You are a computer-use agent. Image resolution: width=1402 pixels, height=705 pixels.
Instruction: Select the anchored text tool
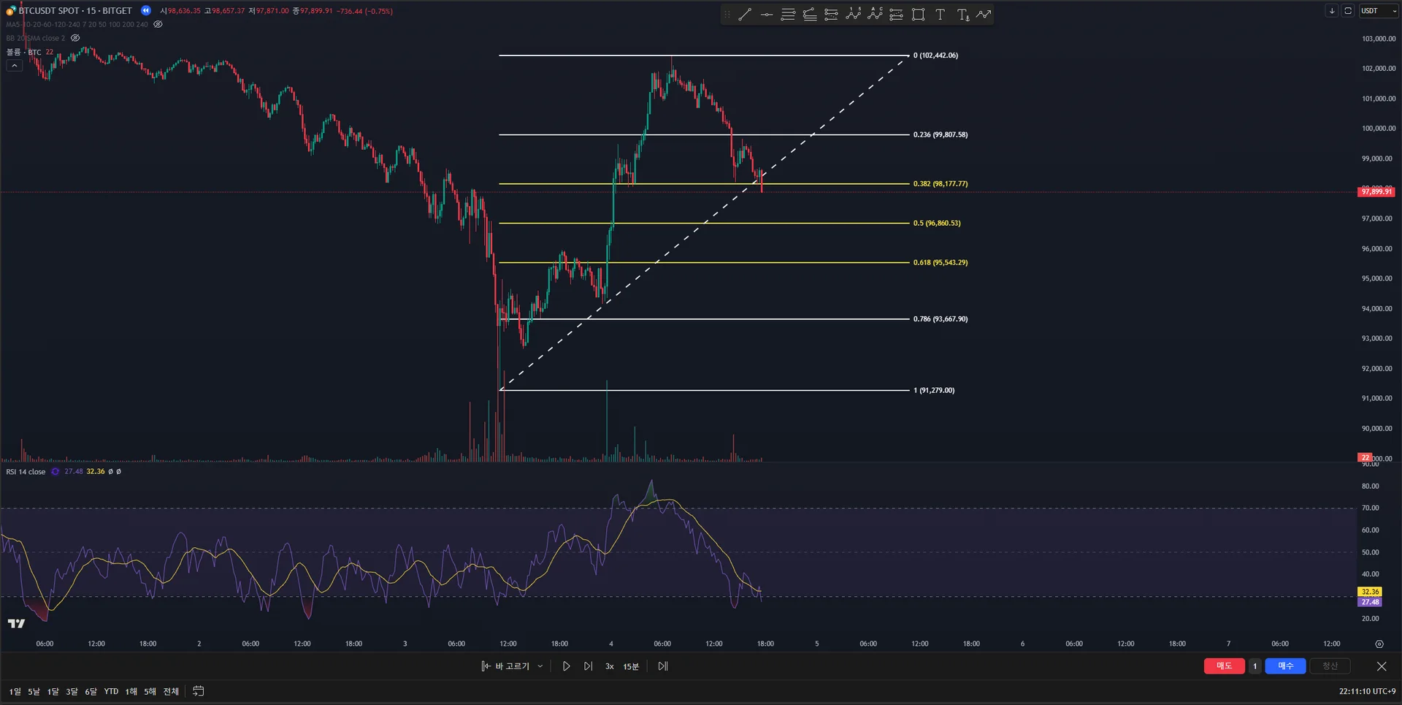click(963, 15)
